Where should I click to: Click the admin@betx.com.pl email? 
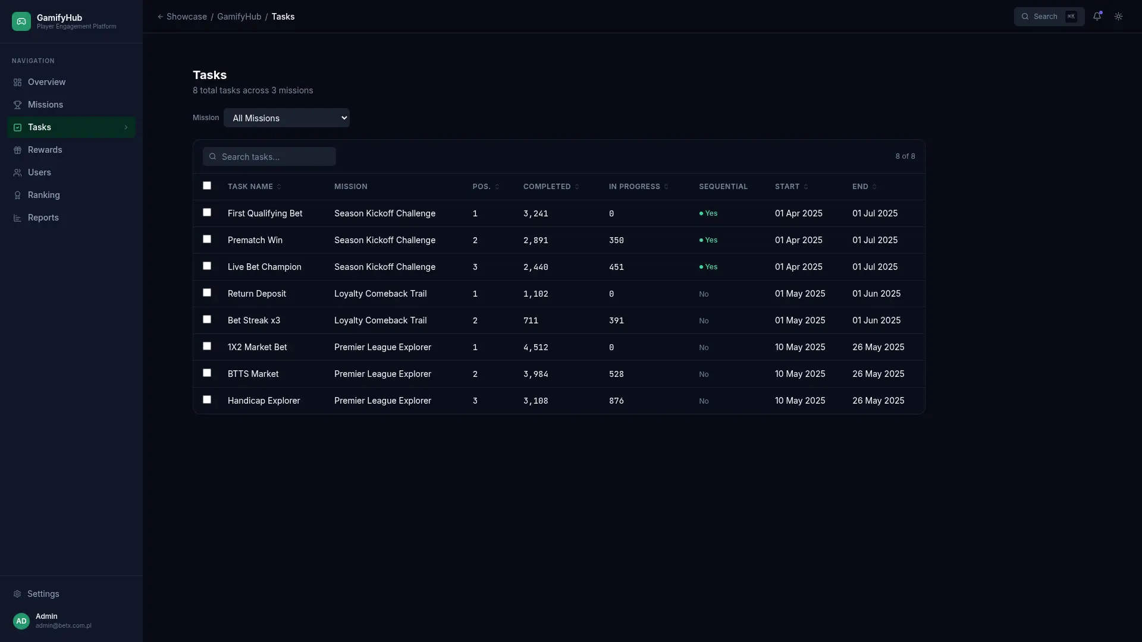coord(64,626)
